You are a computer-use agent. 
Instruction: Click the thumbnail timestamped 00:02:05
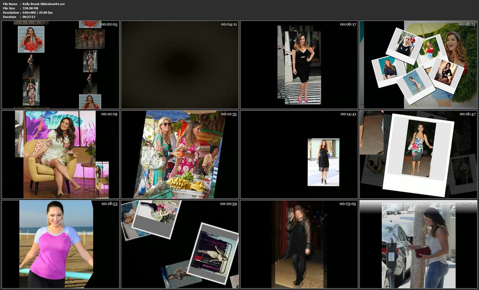pyautogui.click(x=61, y=65)
